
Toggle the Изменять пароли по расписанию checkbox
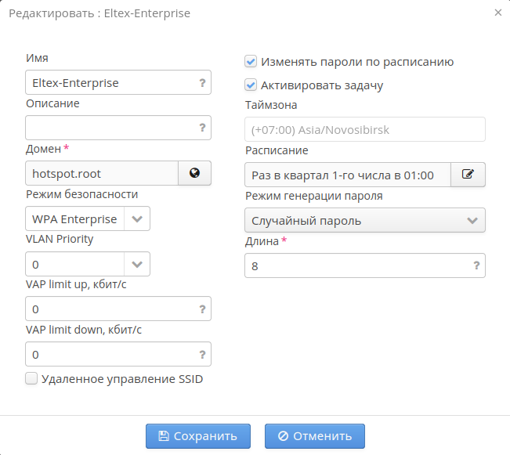click(251, 61)
